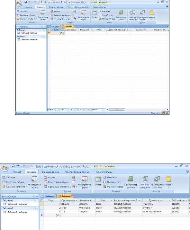190x230 pixels.
Task: Click Конструктор форм icon in the empty-table window
Action: [84, 13]
